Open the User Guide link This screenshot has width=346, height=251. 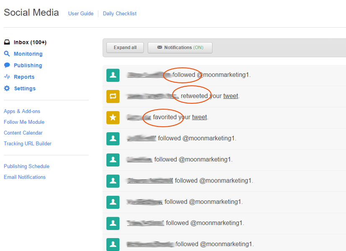tap(81, 13)
